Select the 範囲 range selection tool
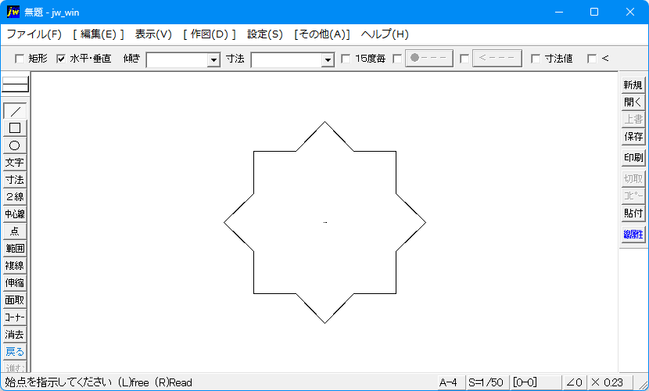Viewport: 649px width, 391px height. (15, 249)
